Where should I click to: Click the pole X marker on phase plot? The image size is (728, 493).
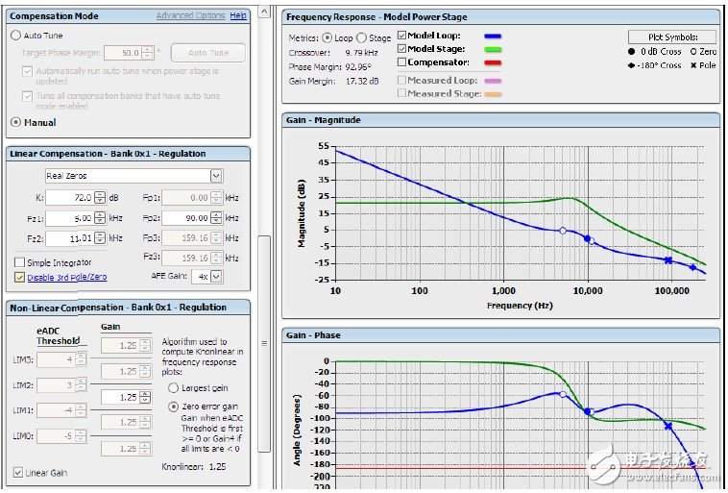click(668, 425)
